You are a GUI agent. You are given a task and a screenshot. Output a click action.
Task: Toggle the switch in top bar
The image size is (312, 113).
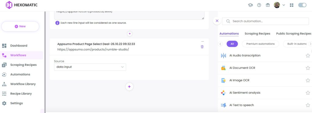coord(302,5)
